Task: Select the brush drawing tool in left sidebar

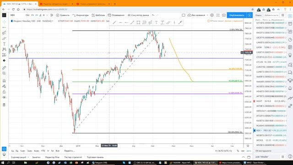Action: 4,38
